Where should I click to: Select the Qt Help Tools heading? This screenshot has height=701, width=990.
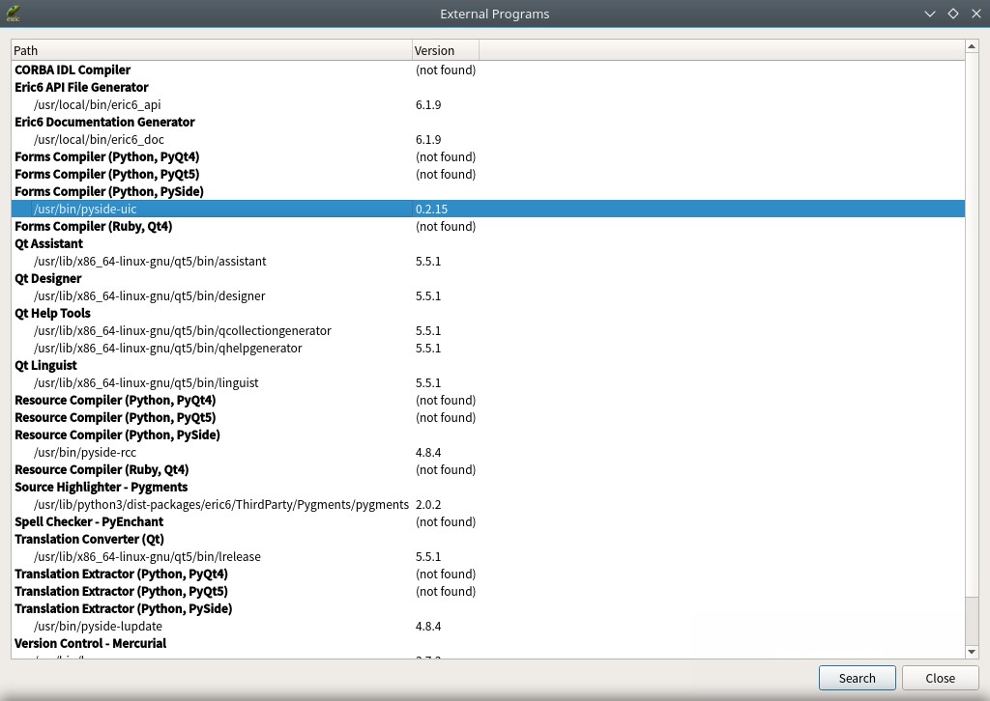[x=488, y=313]
